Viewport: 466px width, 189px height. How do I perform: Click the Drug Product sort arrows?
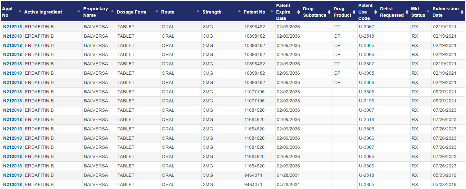click(354, 12)
